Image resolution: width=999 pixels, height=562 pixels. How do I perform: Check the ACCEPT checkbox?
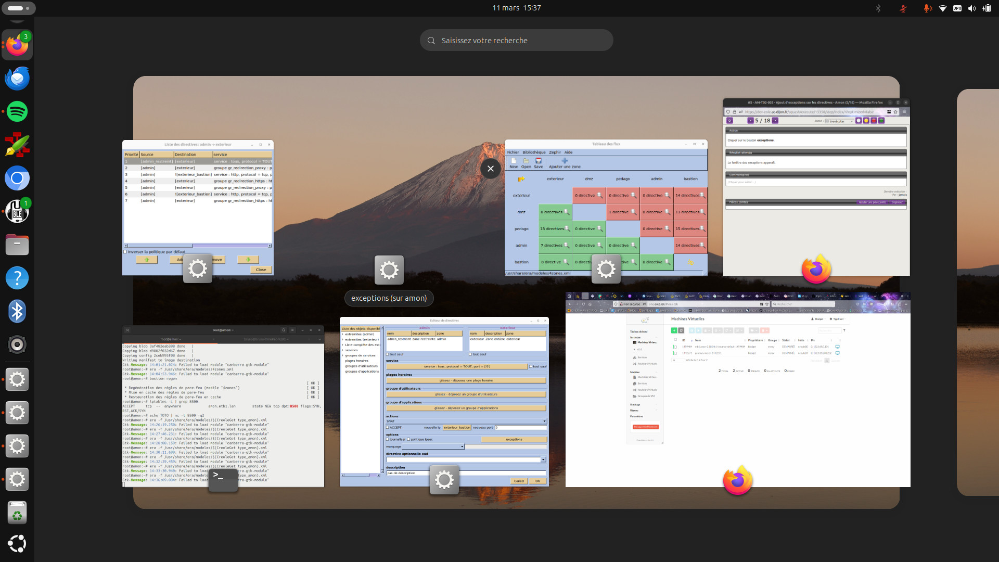tap(388, 427)
